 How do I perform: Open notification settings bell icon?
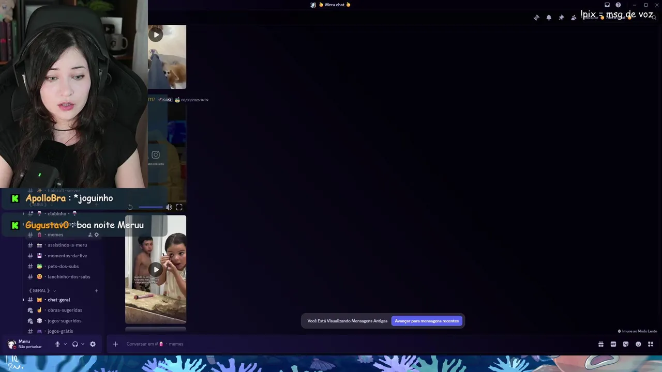(549, 18)
